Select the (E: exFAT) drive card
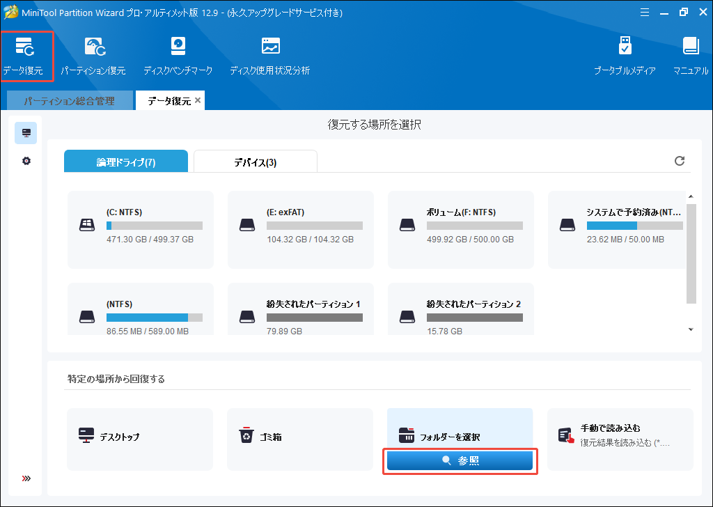Viewport: 713px width, 507px height. click(301, 230)
